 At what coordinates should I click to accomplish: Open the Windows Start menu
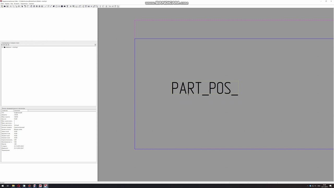click(2, 186)
